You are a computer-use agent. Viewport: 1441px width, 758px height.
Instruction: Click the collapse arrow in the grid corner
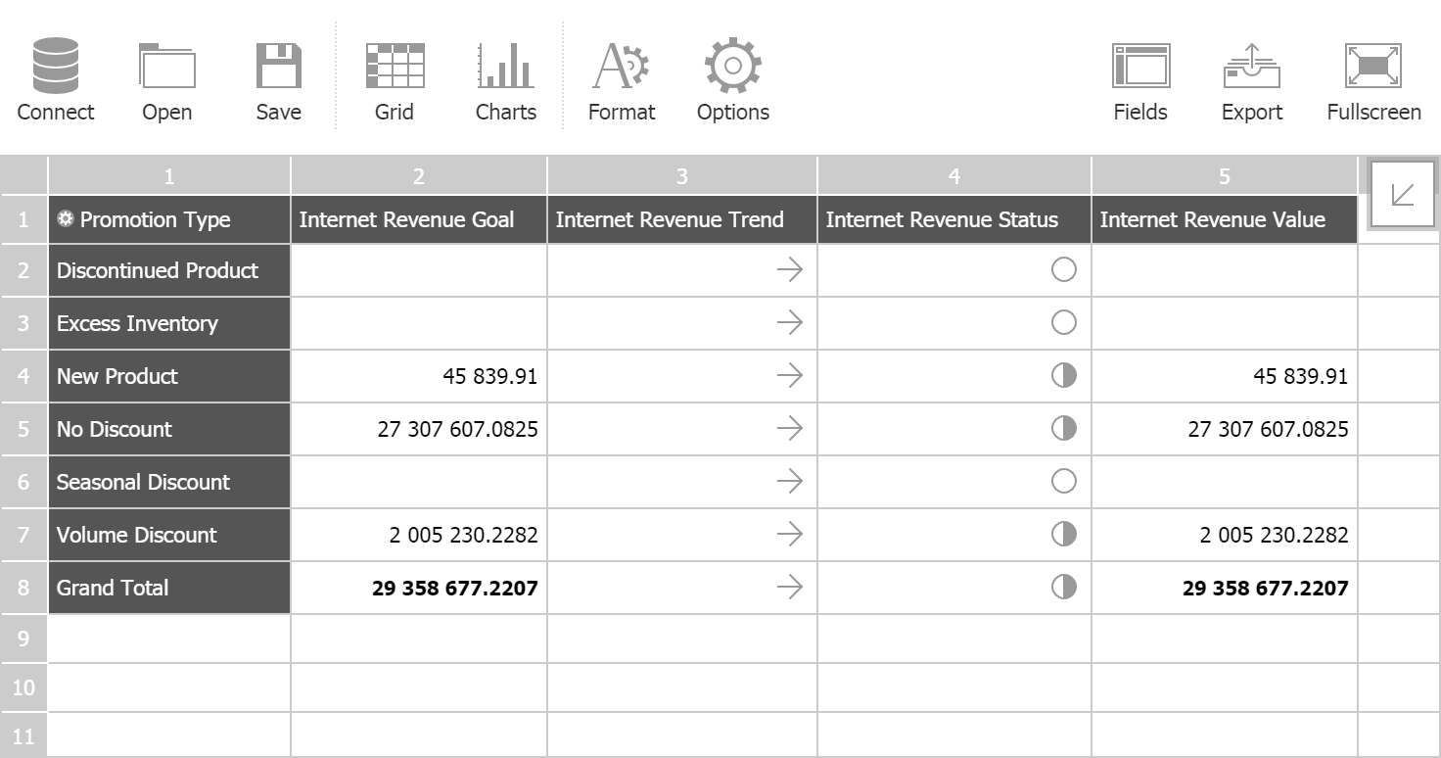1403,194
